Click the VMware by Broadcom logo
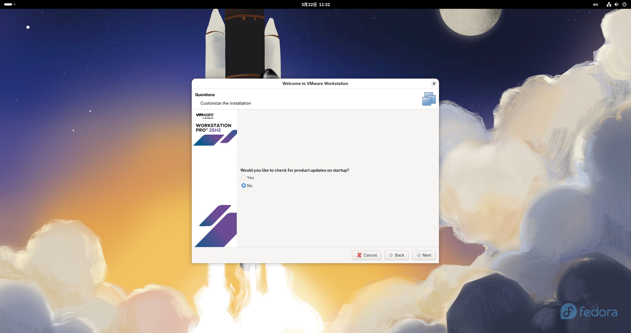Viewport: 631px width, 333px height. pyautogui.click(x=205, y=116)
